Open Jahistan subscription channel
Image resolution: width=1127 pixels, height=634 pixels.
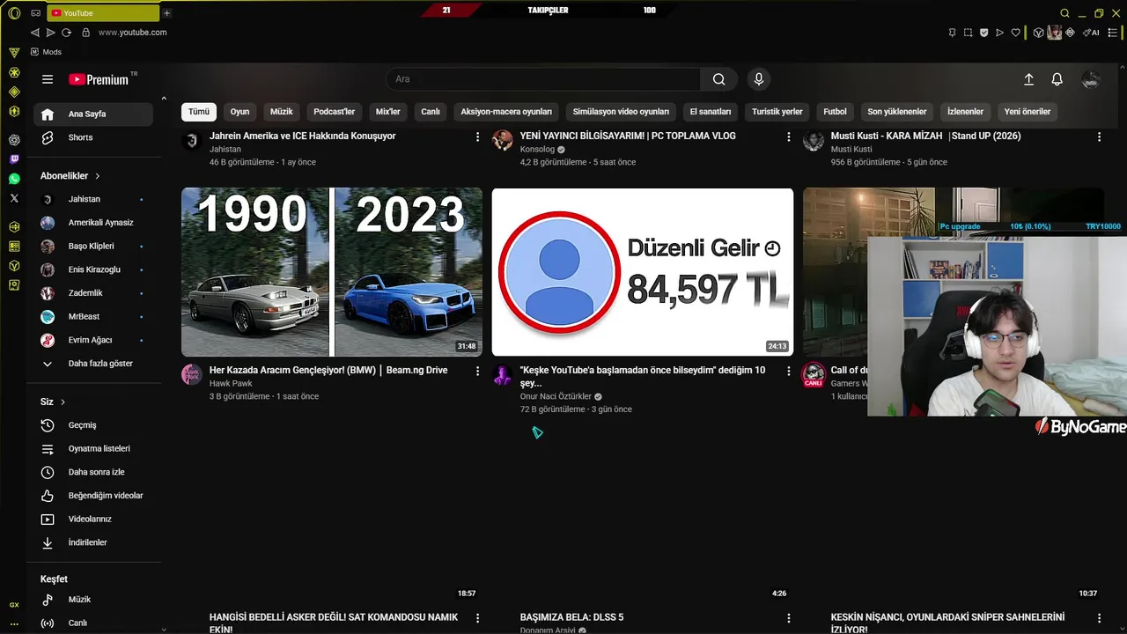[x=93, y=199]
